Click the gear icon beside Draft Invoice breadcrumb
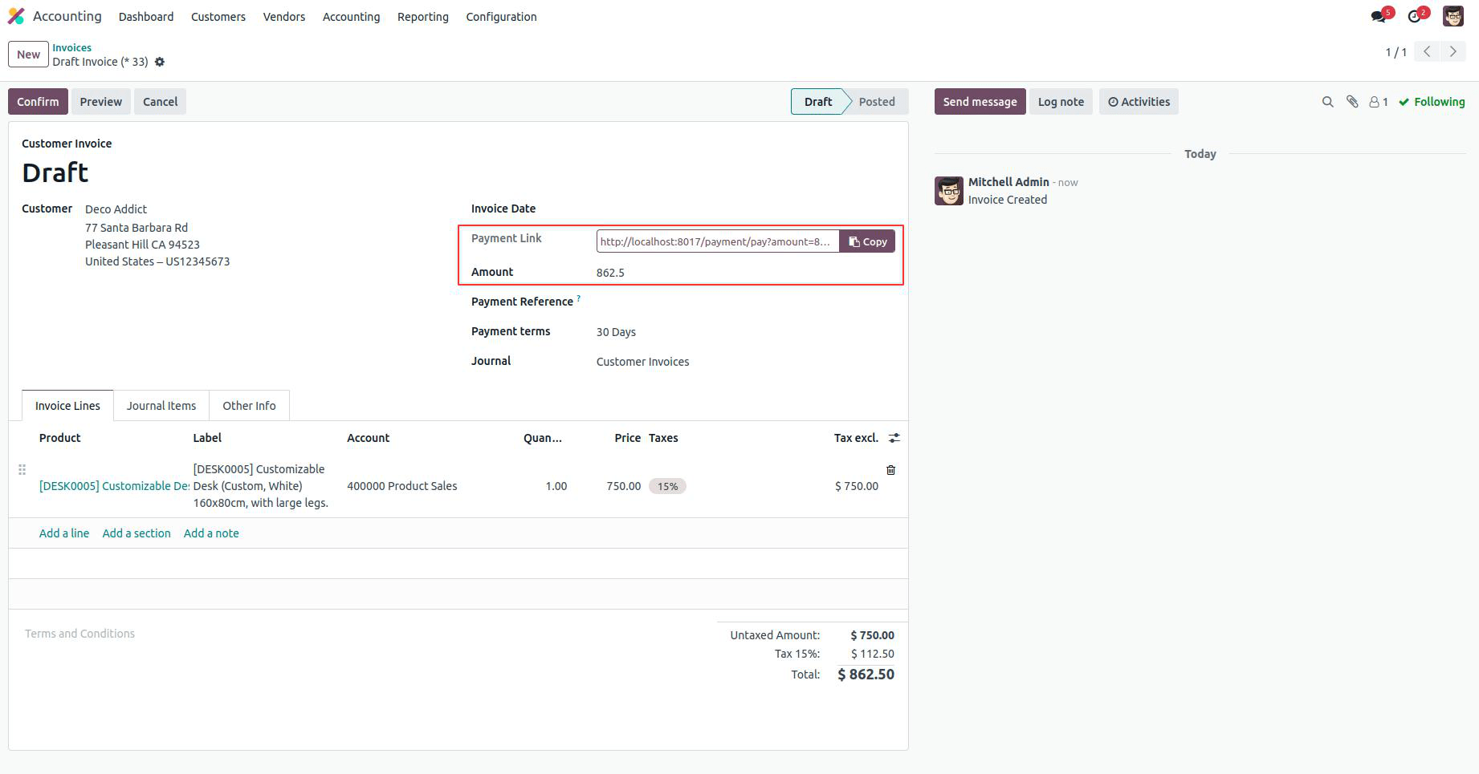The height and width of the screenshot is (774, 1479). point(159,62)
